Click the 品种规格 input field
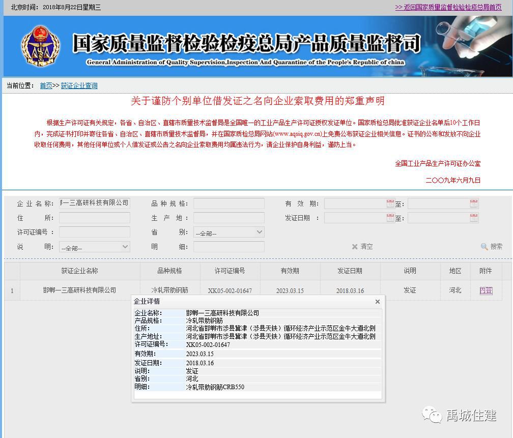This screenshot has width=513, height=438. [x=229, y=202]
